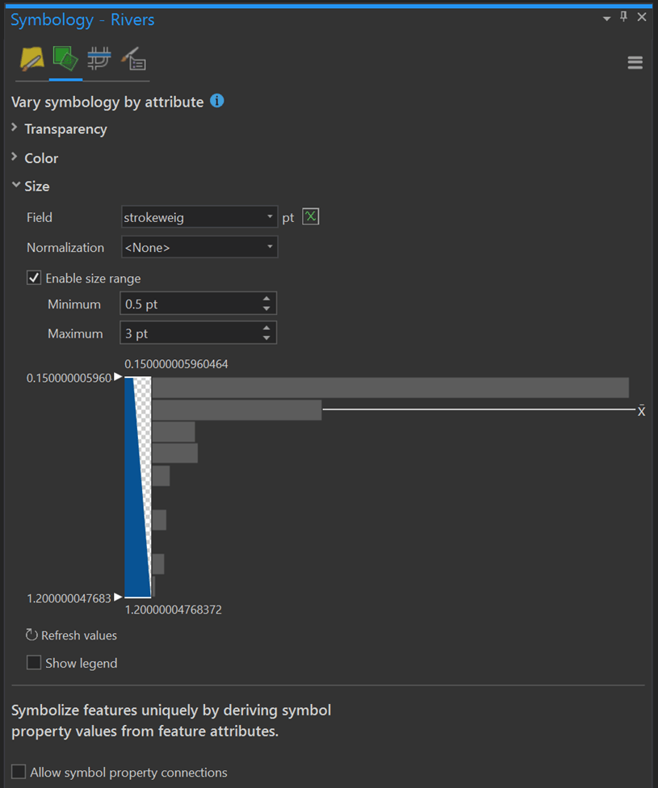Switch to the Display filters tab icon
This screenshot has height=788, width=658.
[x=133, y=59]
